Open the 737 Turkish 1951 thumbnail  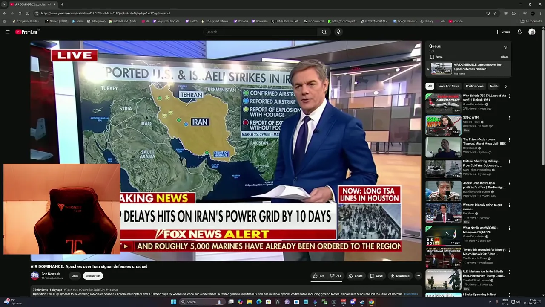(443, 103)
